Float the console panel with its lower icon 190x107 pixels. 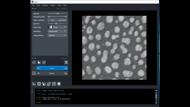(32, 92)
